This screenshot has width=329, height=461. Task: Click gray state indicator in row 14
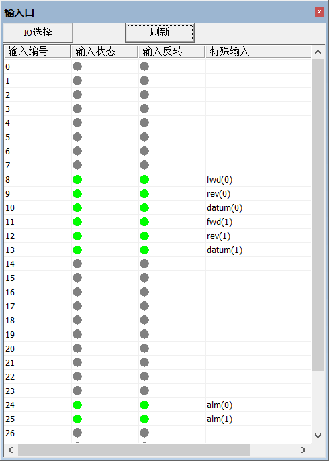77,264
